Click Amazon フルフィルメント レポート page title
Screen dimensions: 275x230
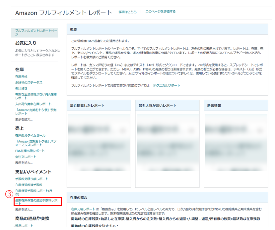coord(64,13)
